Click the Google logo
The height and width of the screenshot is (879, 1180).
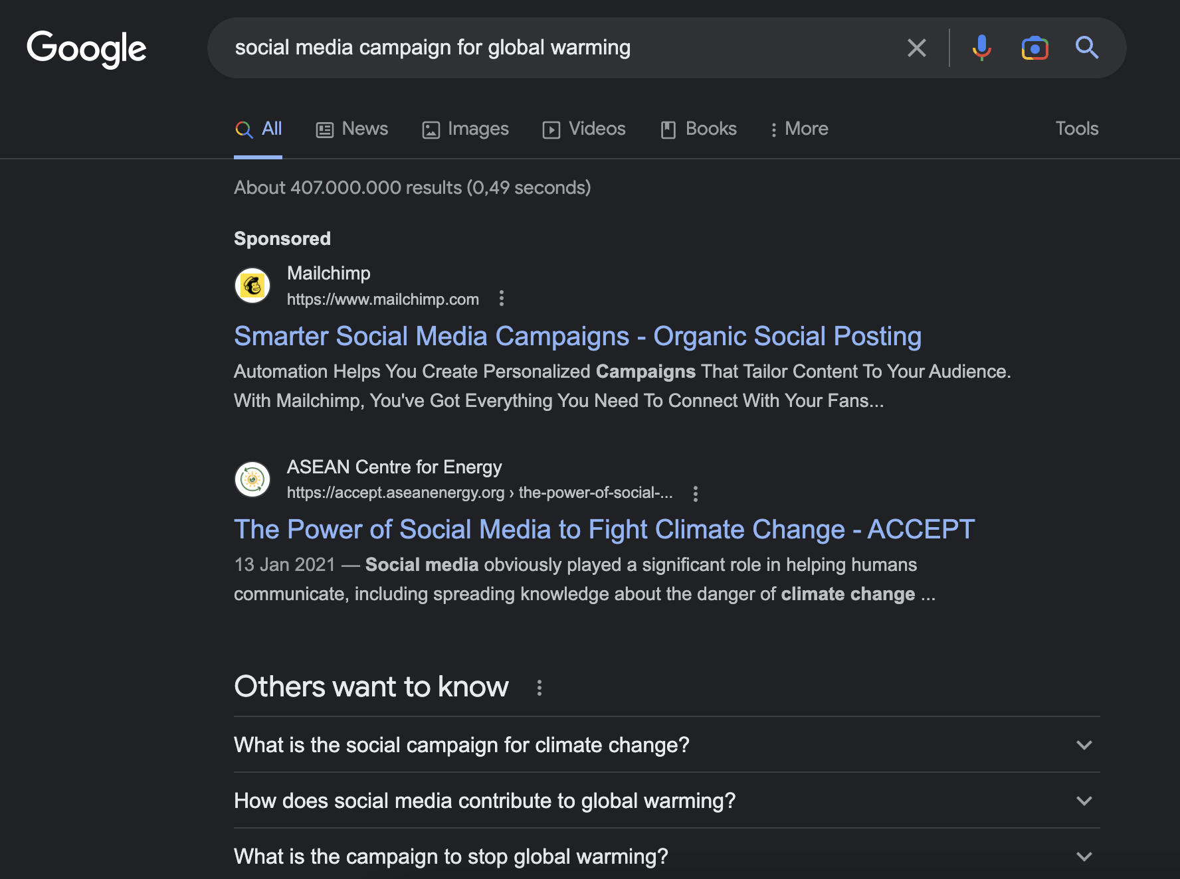(86, 48)
